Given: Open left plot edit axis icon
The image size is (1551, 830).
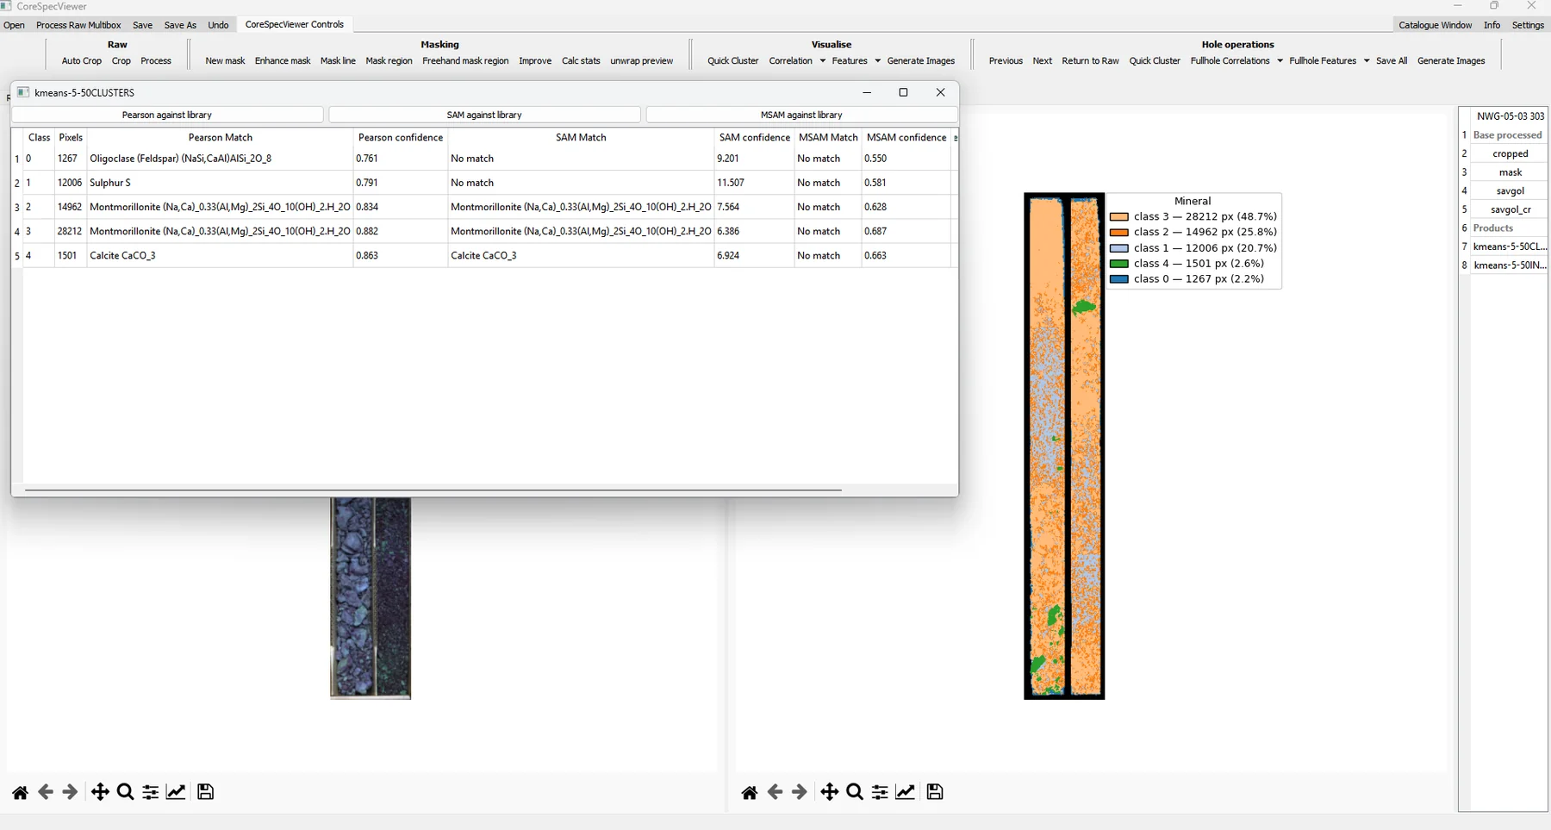Looking at the screenshot, I should 176,792.
